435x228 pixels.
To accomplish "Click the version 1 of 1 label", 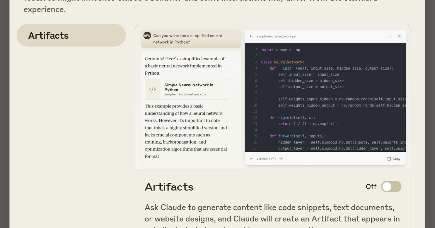I will click(x=266, y=159).
